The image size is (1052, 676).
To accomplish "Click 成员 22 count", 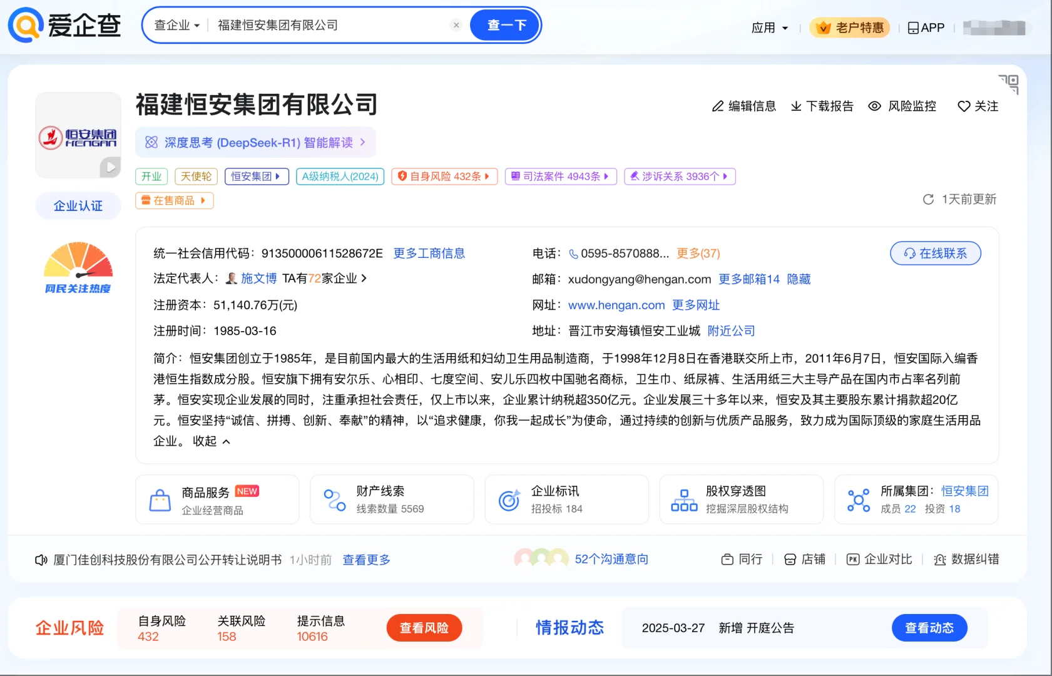I will click(x=898, y=509).
